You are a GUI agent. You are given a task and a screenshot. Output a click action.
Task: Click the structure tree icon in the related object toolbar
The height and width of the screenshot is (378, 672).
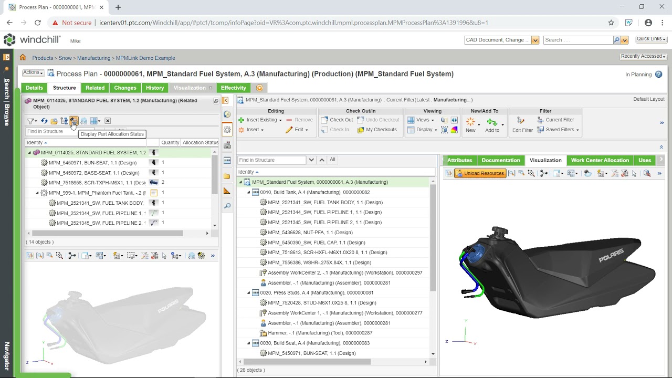[x=64, y=121]
